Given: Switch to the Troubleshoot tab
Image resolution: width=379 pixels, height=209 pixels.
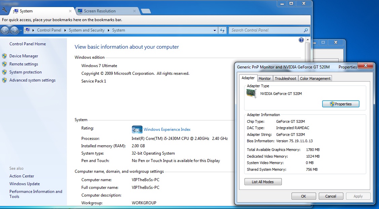Looking at the screenshot, I should 286,79.
